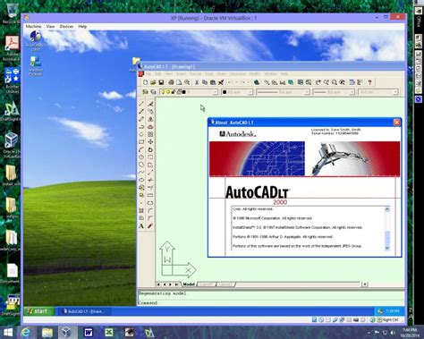Open the ByLayer color dropdown
The image size is (424, 339).
coord(237,92)
